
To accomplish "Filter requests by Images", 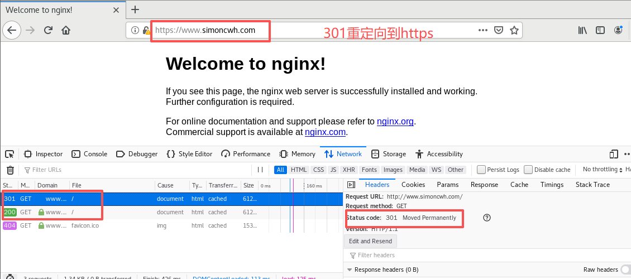I will [x=393, y=170].
